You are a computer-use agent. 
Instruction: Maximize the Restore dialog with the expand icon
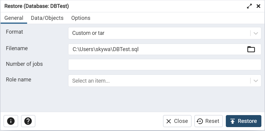click(x=249, y=6)
